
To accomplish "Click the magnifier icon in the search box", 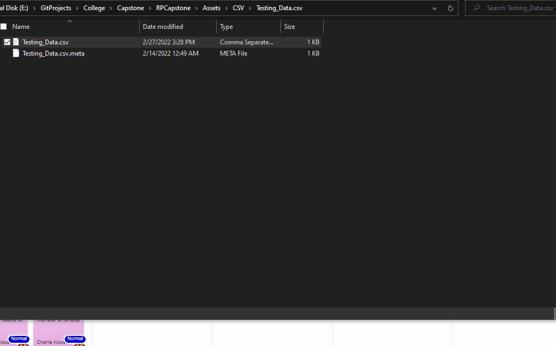I will point(476,8).
